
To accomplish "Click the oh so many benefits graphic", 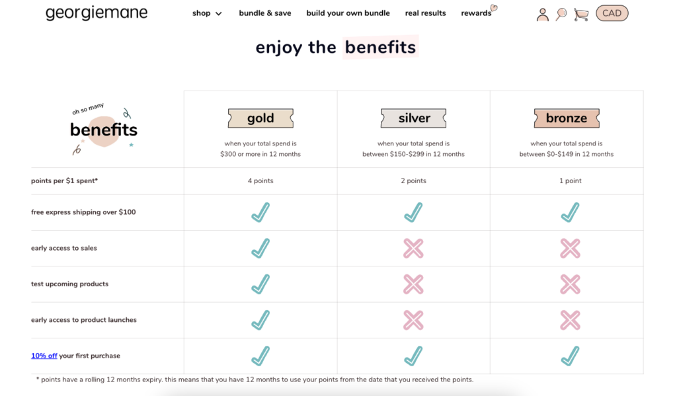I will tap(103, 129).
